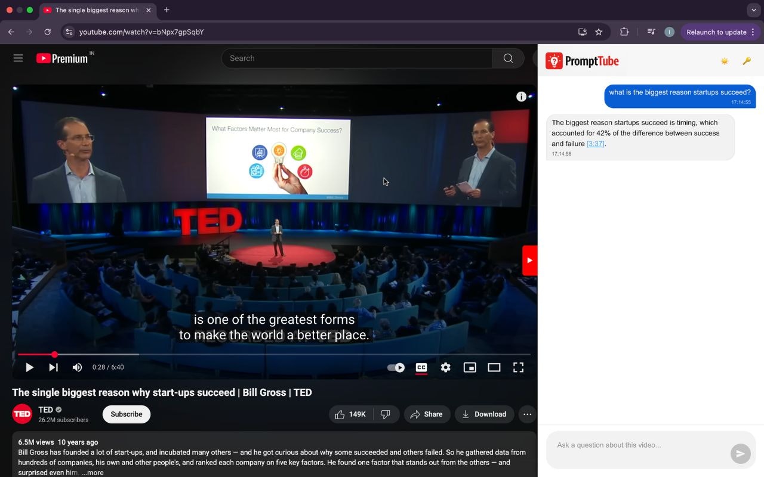This screenshot has width=764, height=477.
Task: Open PromptTube API key settings
Action: 747,61
